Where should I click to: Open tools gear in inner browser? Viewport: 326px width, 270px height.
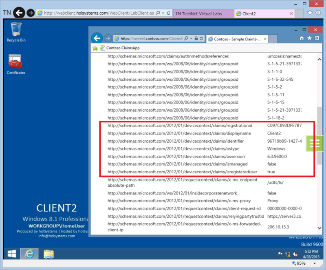[x=317, y=38]
